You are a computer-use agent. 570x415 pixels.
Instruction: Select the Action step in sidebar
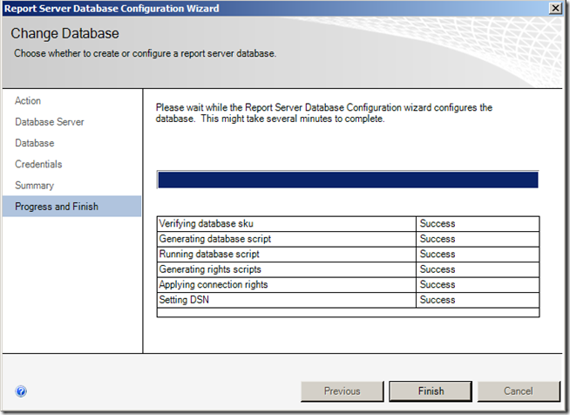28,101
